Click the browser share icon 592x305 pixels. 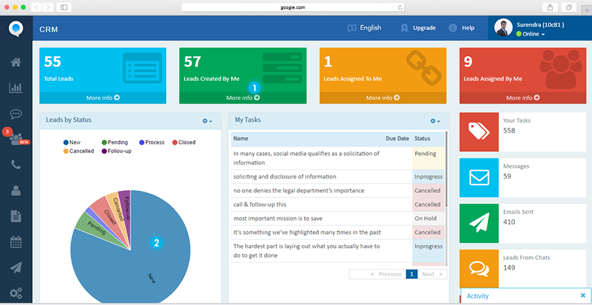pos(550,7)
